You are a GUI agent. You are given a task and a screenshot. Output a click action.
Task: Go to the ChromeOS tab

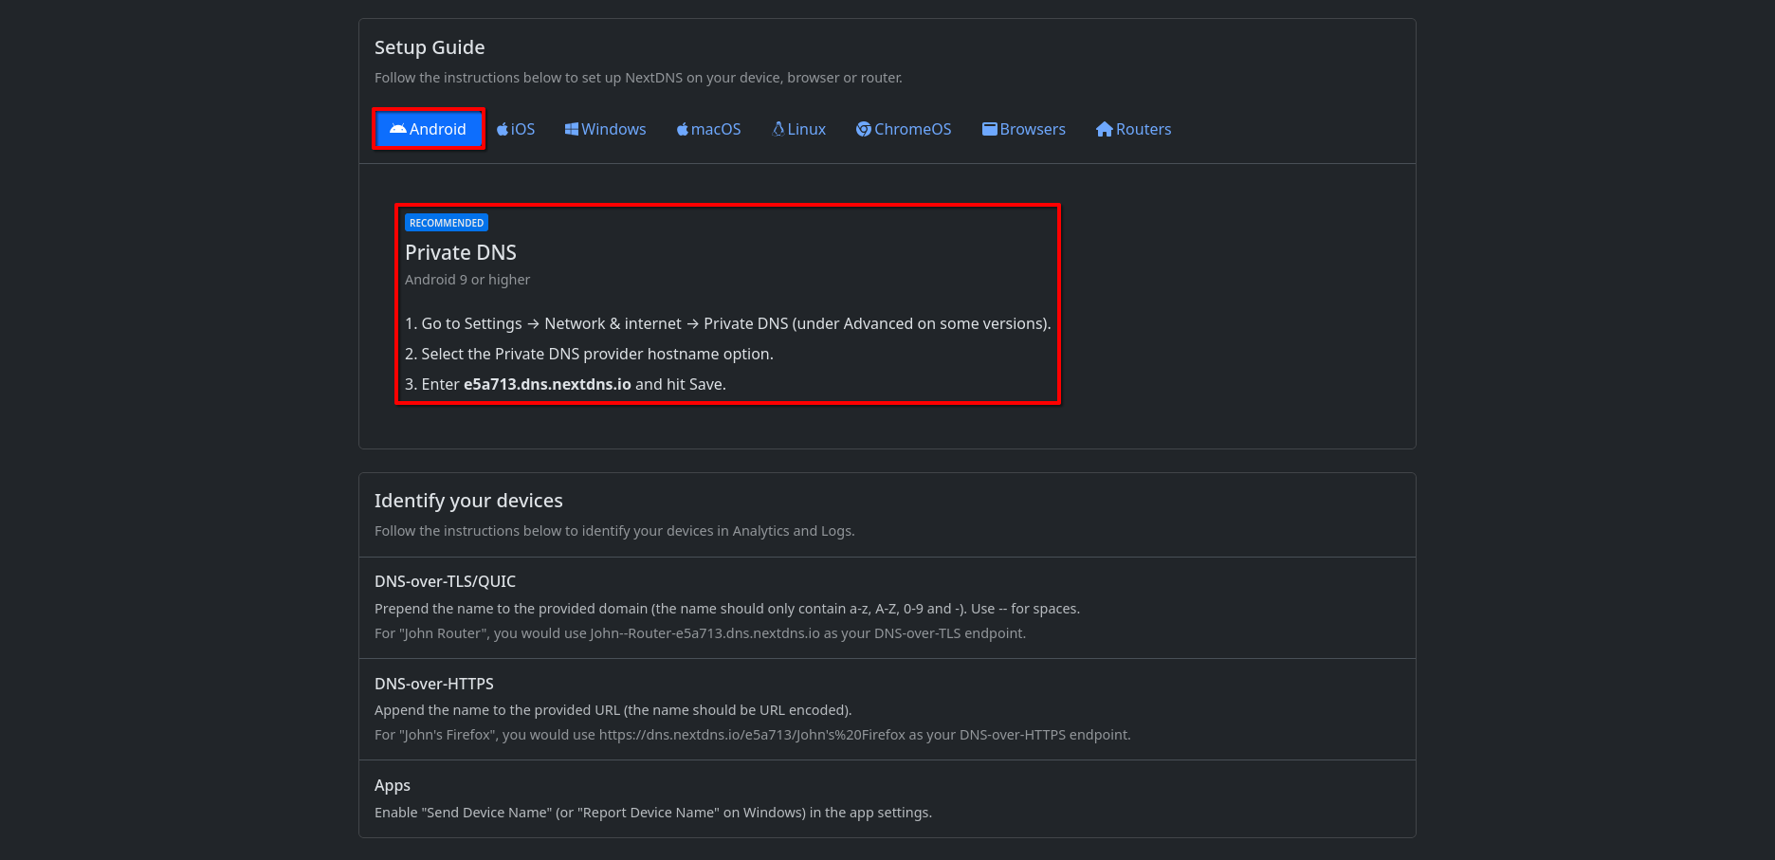coord(904,129)
